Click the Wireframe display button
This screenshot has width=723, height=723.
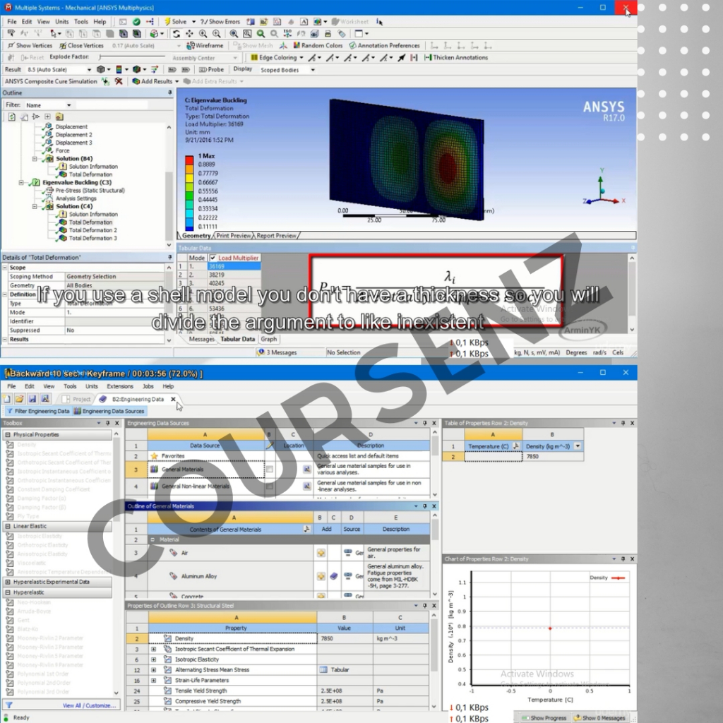click(x=205, y=46)
